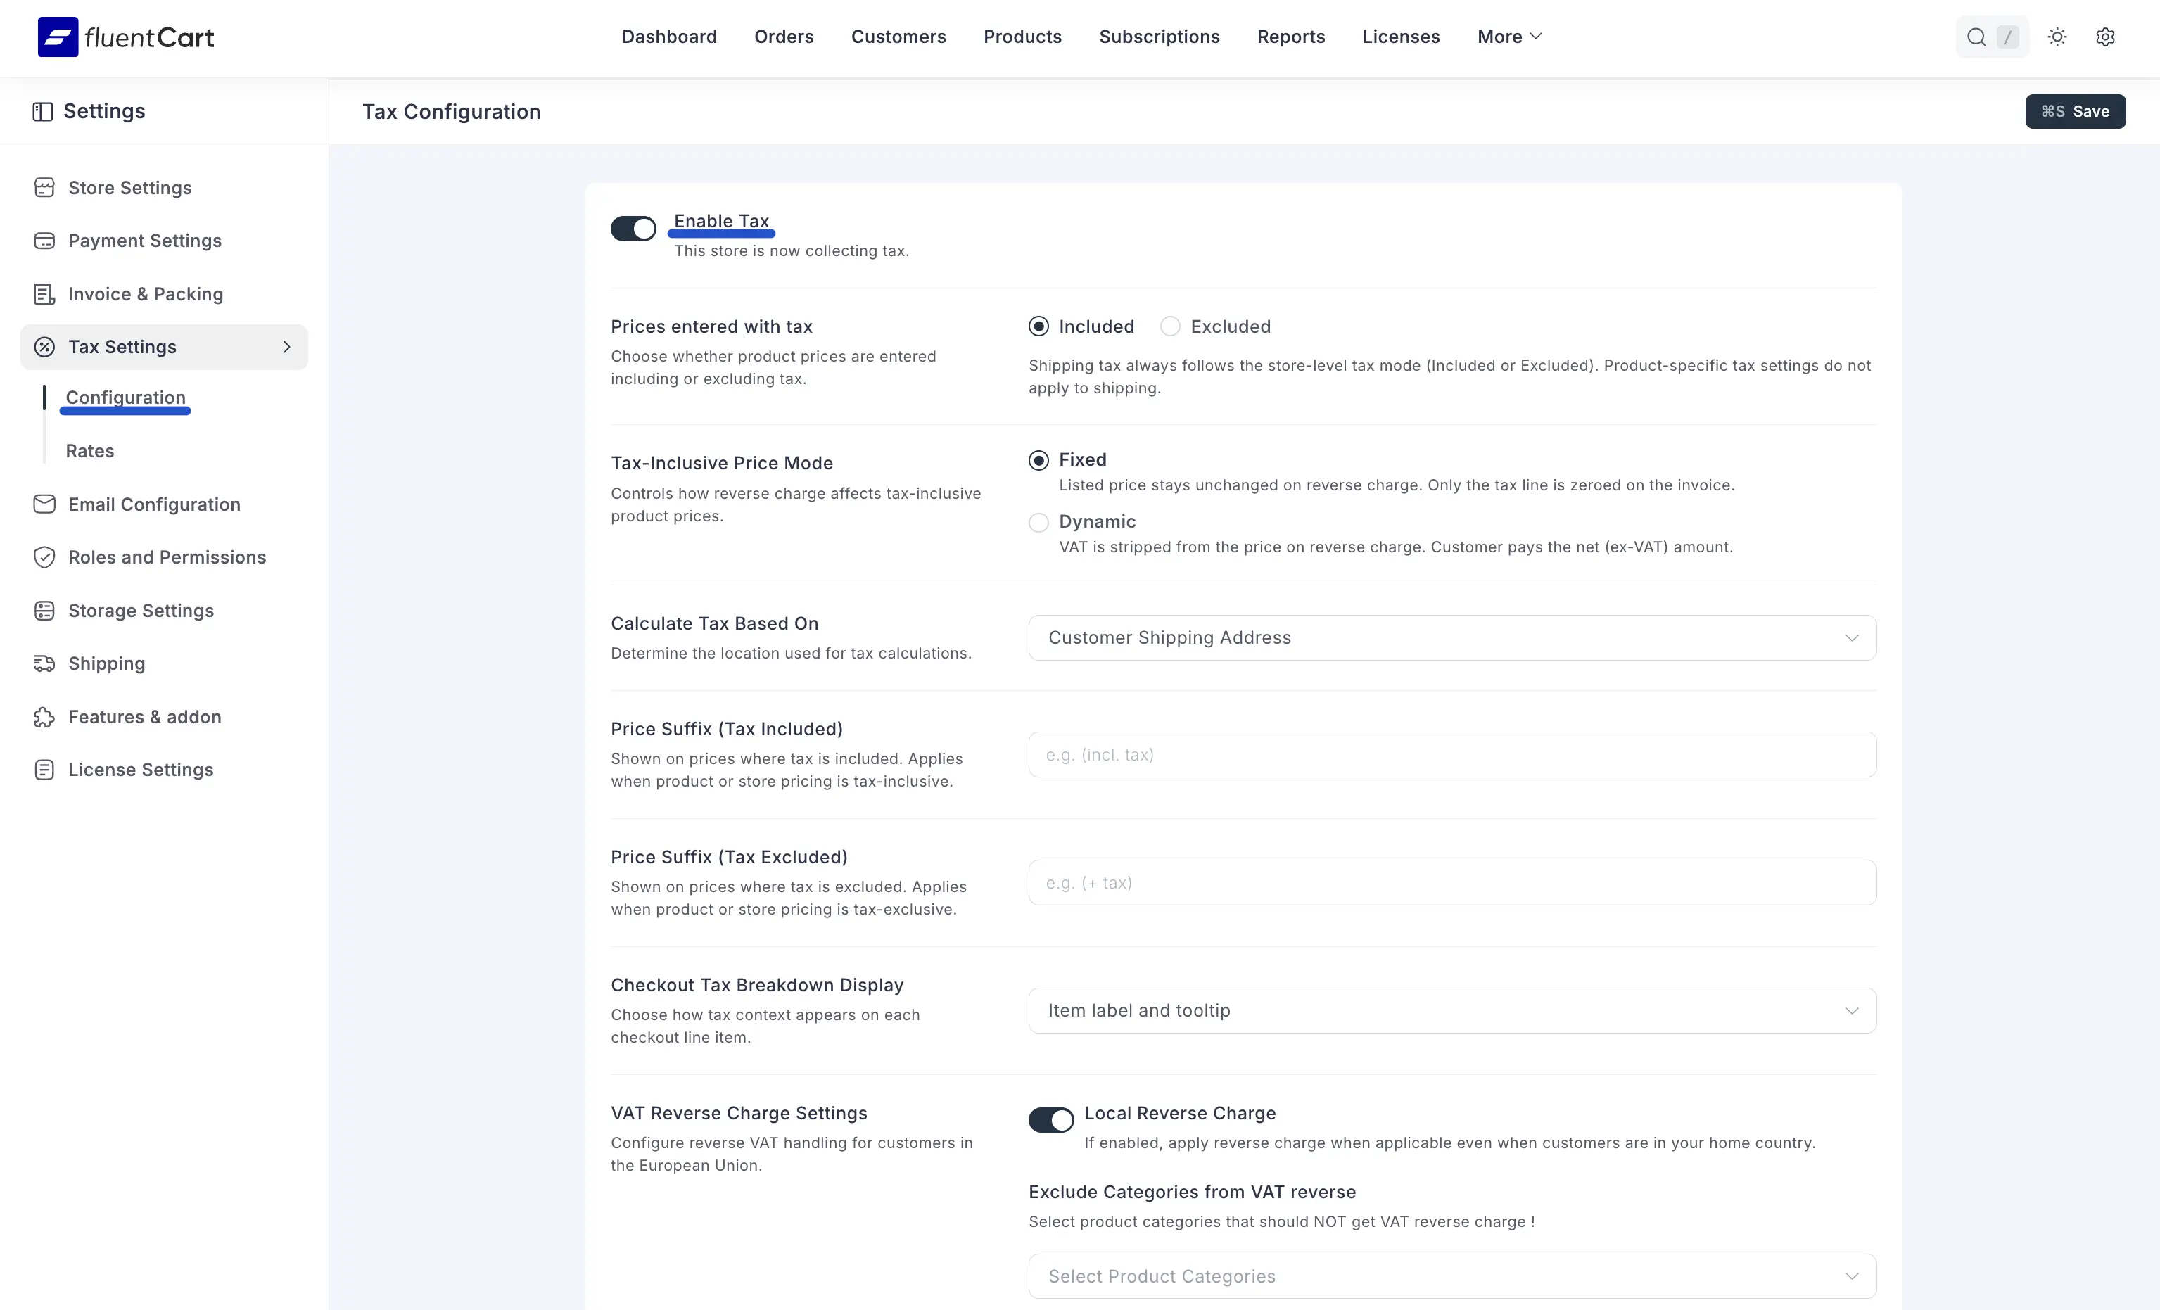
Task: Click the Price Suffix (Tax Excluded) input
Action: [1451, 882]
